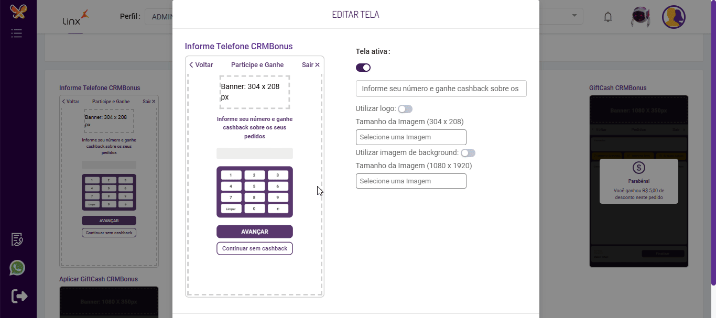The image size is (716, 318).
Task: Open the GiftCash CRMBonus screen thumbnail
Action: 638,181
